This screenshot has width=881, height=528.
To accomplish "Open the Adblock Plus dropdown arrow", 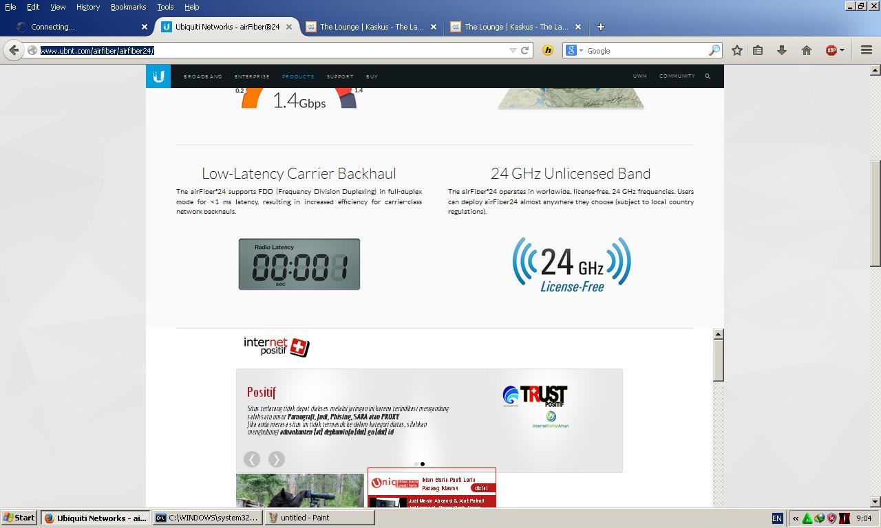I will point(842,50).
